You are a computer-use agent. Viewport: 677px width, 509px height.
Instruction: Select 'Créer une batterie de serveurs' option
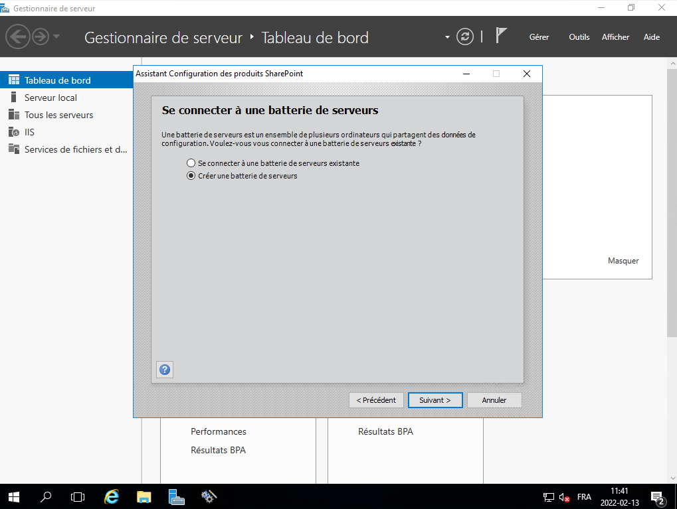(x=242, y=176)
